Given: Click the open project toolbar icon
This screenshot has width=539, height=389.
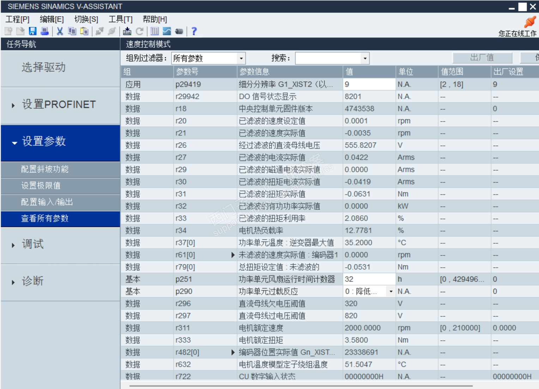Looking at the screenshot, I should (20, 31).
